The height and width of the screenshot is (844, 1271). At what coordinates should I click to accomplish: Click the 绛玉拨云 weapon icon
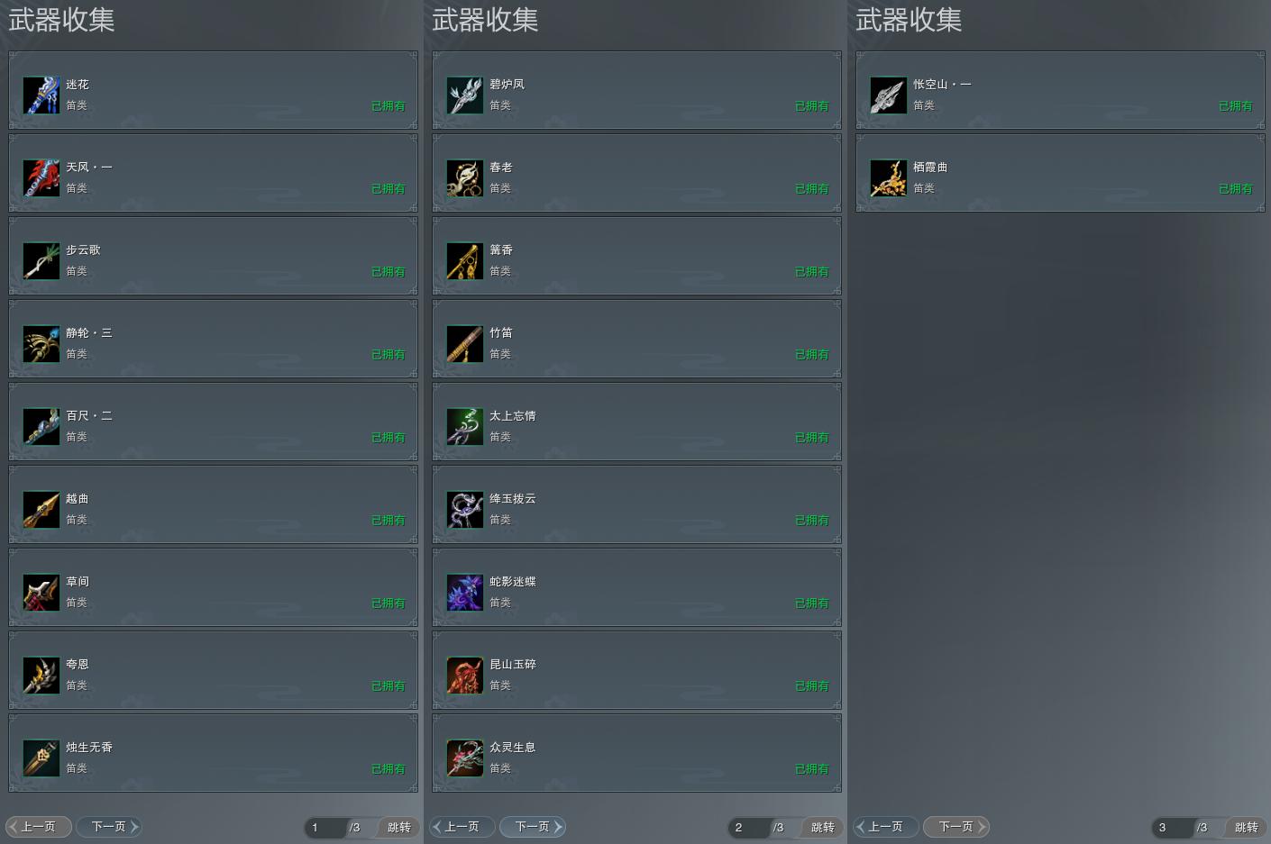(x=465, y=509)
